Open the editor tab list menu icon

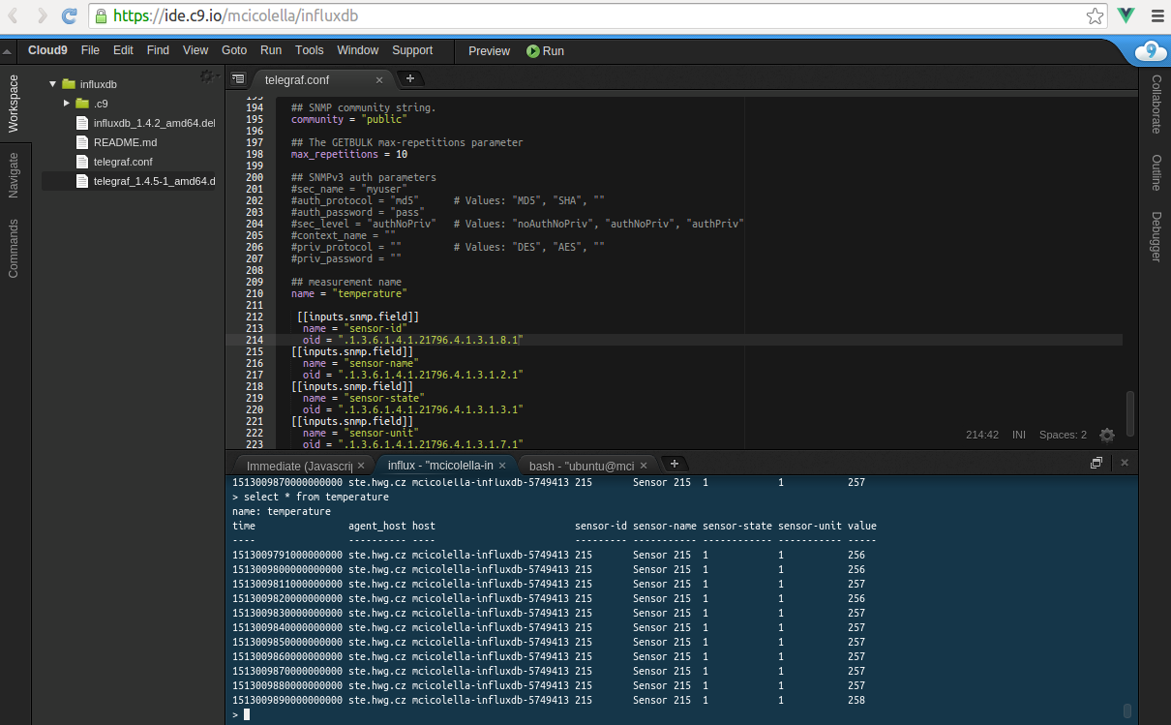(238, 79)
